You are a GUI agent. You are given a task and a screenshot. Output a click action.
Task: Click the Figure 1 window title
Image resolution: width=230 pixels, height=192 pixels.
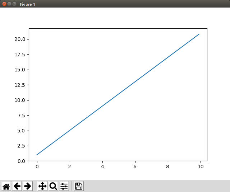tap(27, 4)
